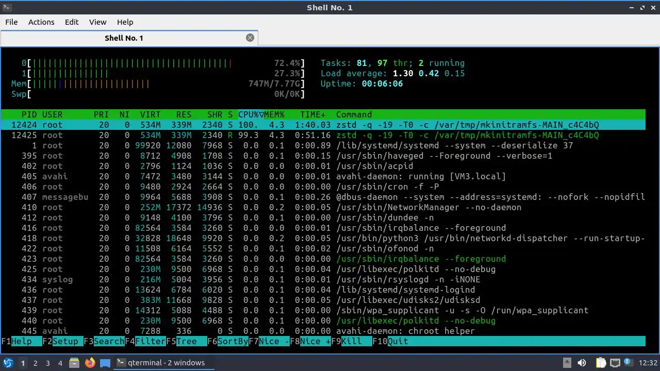Screen dimensions: 660x371
Task: Click the CPU% sorted column header
Action: tap(251, 114)
